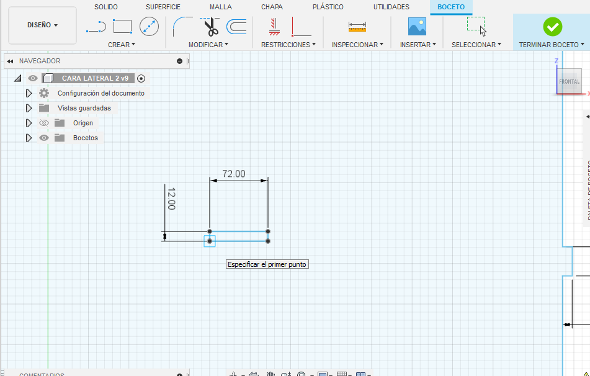Switch to the PLÁSTICO tab

tap(328, 7)
